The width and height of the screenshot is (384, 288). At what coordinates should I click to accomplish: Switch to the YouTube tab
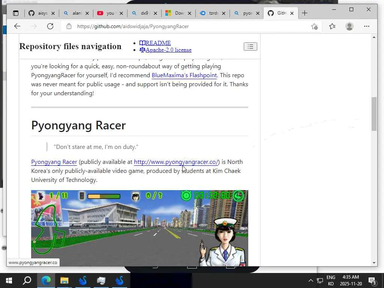(106, 13)
